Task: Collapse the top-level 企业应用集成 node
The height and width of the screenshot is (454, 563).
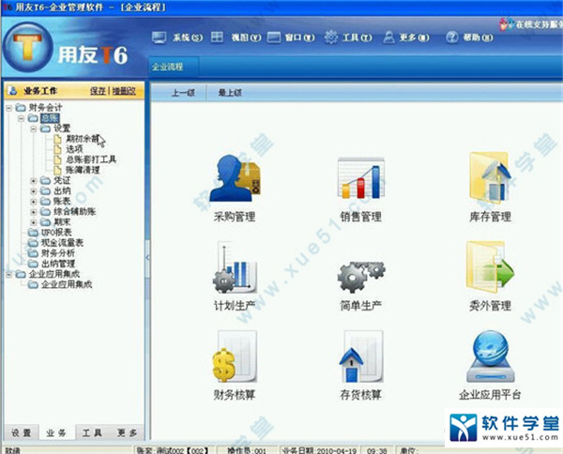Action: [x=9, y=275]
